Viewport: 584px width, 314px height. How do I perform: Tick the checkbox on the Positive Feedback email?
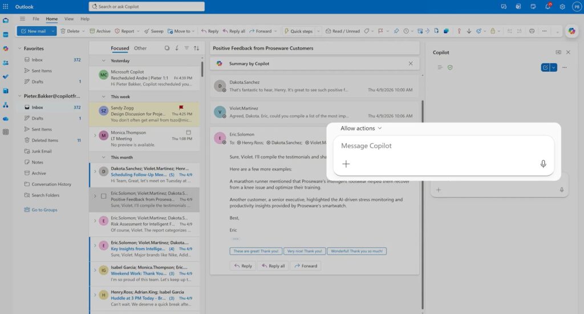(103, 196)
